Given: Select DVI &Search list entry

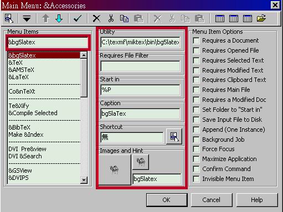Looking at the screenshot, I should point(44,156).
